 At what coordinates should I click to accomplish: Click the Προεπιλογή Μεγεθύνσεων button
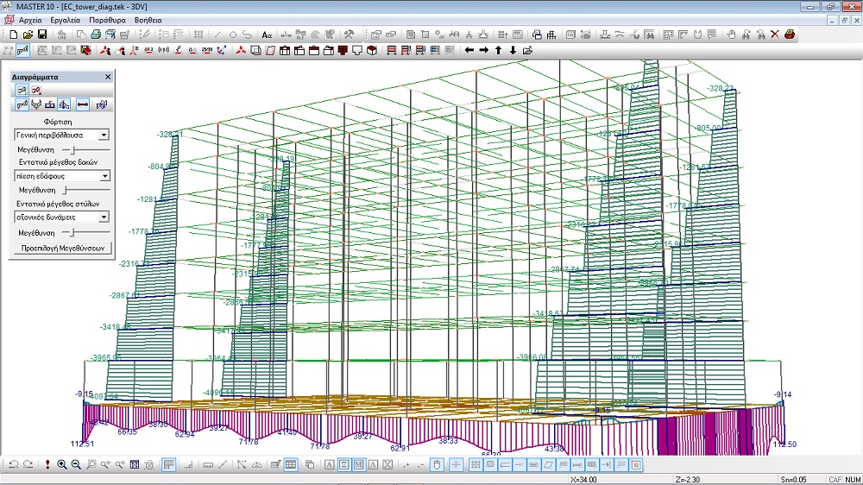(x=61, y=248)
